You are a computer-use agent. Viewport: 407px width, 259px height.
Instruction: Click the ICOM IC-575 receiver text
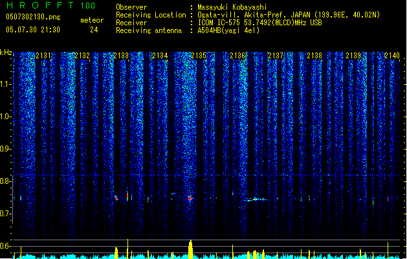259,23
